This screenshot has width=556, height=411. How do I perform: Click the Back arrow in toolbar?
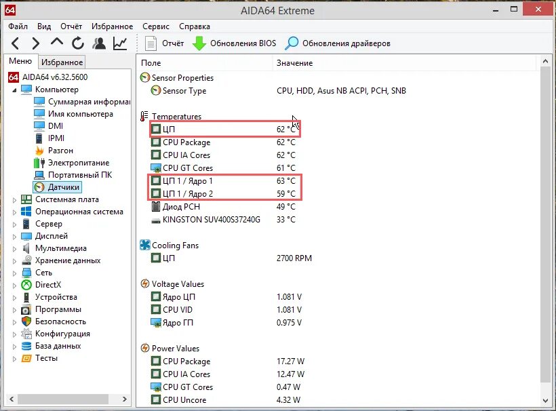(x=15, y=43)
